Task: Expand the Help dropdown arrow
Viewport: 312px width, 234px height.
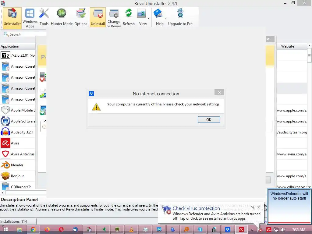Action: coord(165,18)
